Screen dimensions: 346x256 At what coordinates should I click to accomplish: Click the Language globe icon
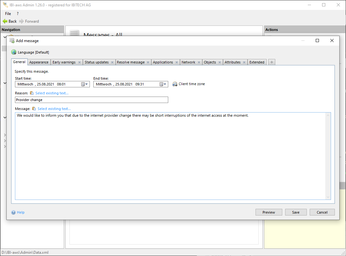click(14, 52)
